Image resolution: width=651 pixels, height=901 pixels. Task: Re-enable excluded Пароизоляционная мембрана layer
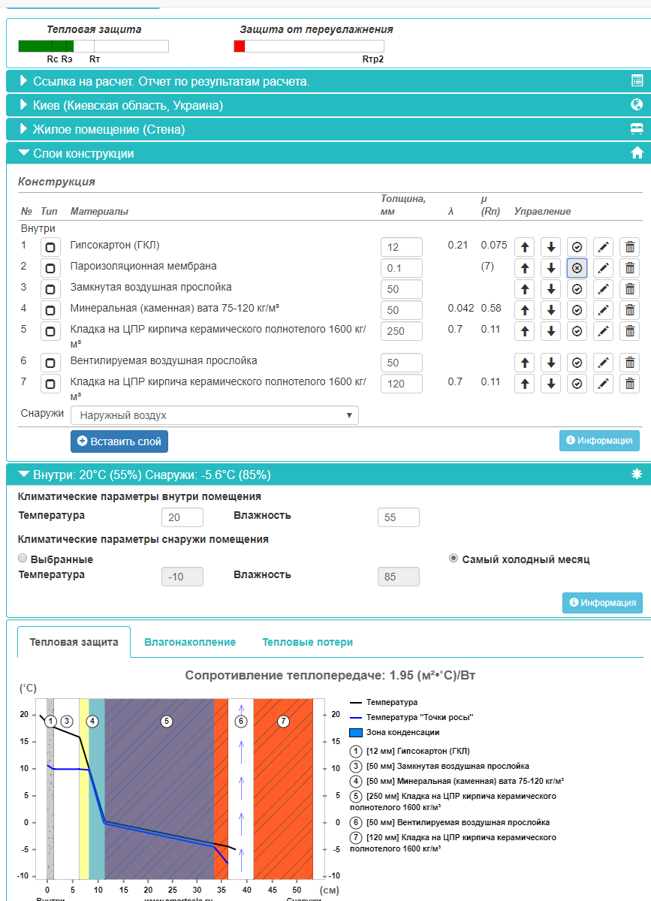click(577, 267)
